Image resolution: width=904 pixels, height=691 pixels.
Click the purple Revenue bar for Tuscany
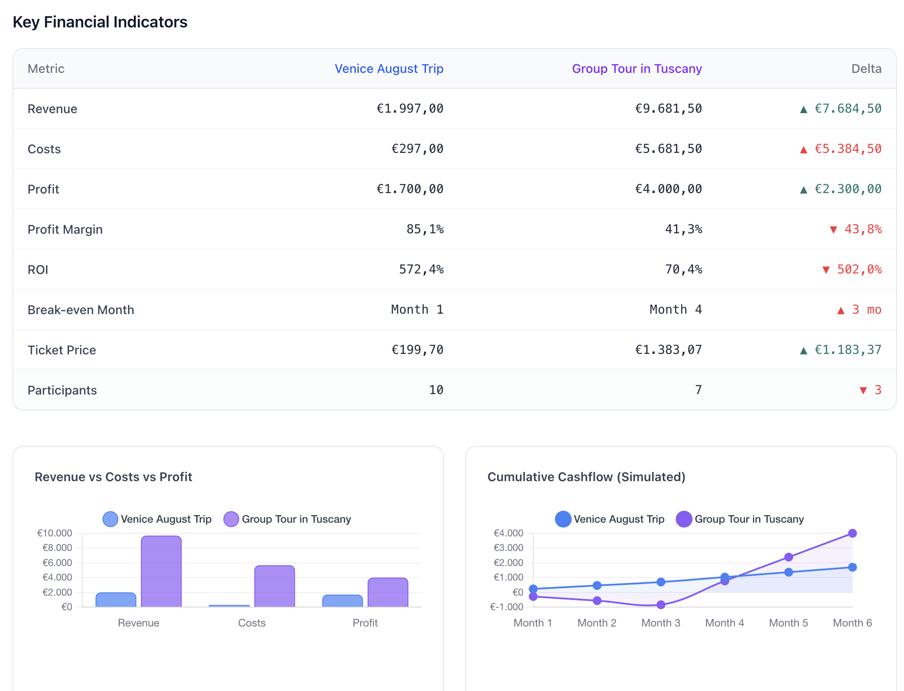coord(161,571)
